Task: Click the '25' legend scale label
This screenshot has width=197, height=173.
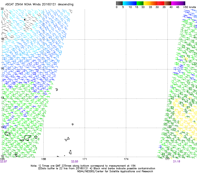Action: pos(150,7)
